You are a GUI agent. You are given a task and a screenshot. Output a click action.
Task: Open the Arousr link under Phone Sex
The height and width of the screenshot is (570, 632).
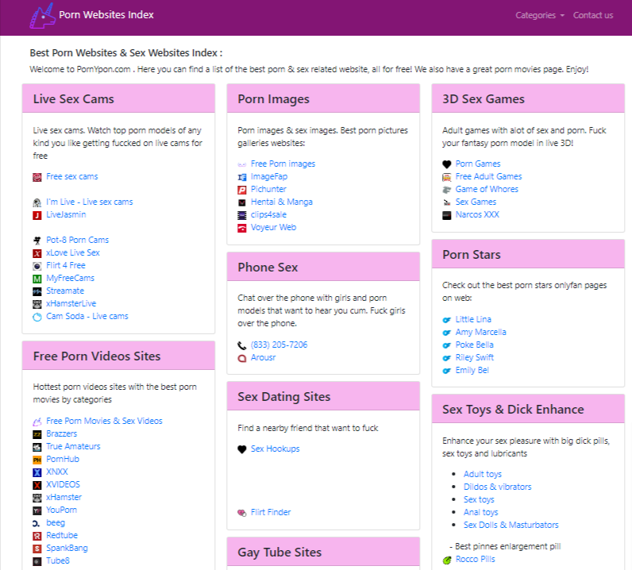[263, 358]
